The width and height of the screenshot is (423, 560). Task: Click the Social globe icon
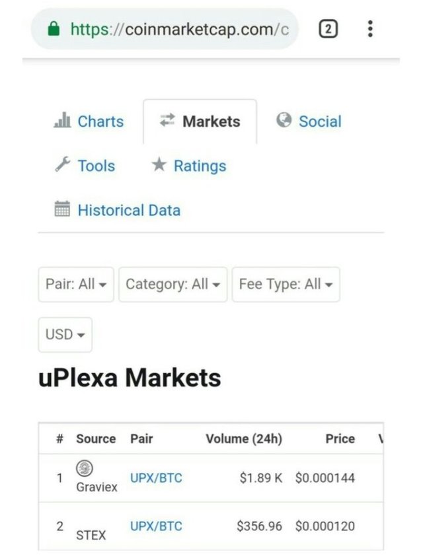284,120
